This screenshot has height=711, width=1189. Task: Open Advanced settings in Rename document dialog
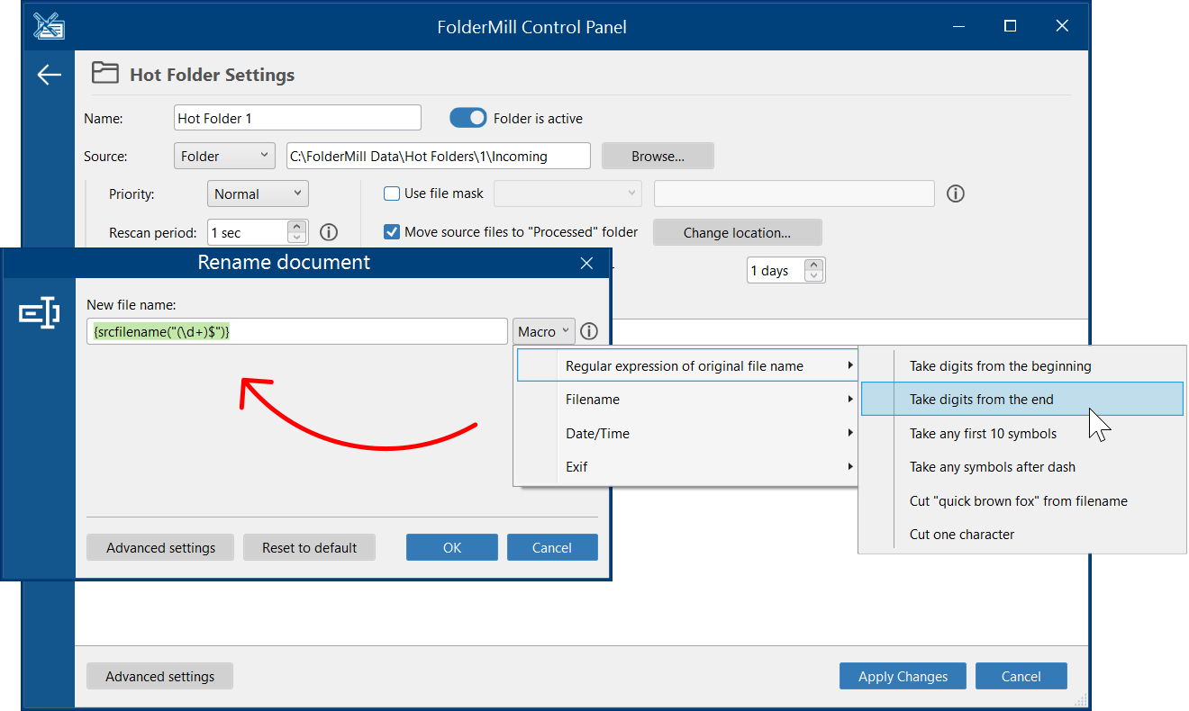click(160, 547)
